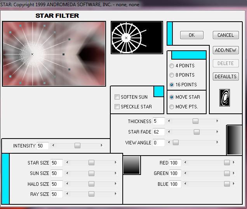The width and height of the screenshot is (247, 209).
Task: Increase INTENSITY with the right arrow
Action: [102, 145]
